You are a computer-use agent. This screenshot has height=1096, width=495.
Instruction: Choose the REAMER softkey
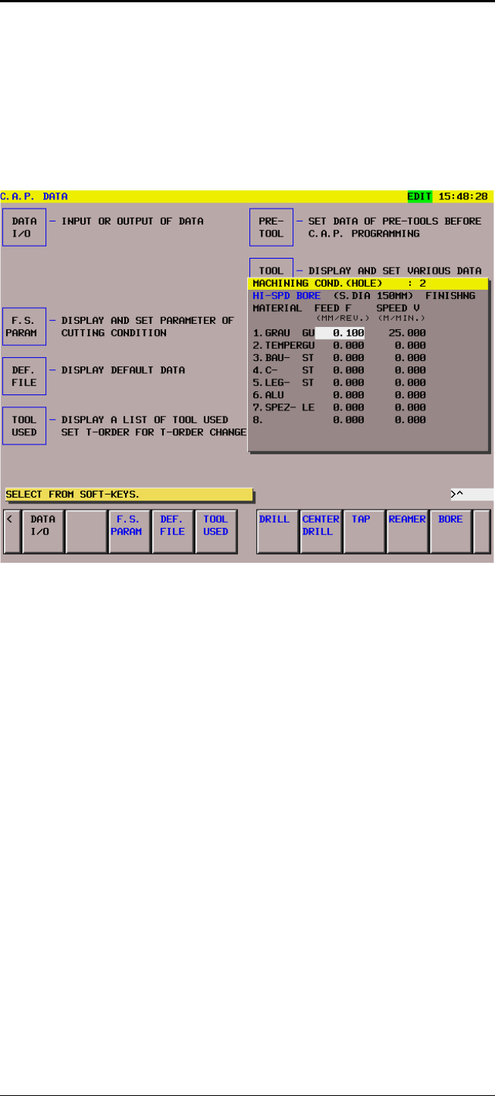407,531
